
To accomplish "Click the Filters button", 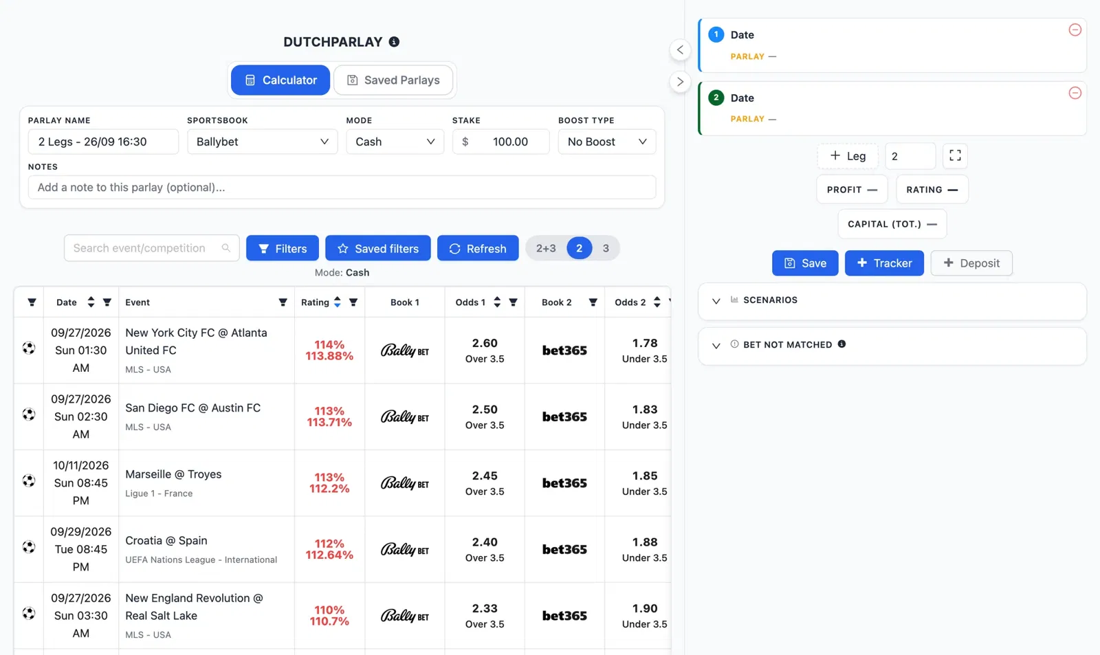I will [283, 248].
